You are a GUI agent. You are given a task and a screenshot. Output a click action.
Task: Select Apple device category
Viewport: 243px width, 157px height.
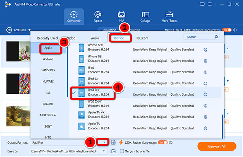[x=48, y=48]
